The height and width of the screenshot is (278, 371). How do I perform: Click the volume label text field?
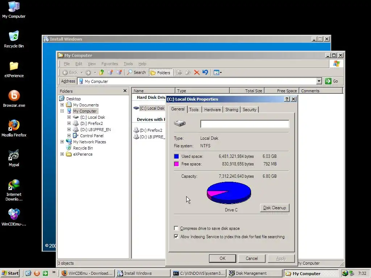click(245, 124)
